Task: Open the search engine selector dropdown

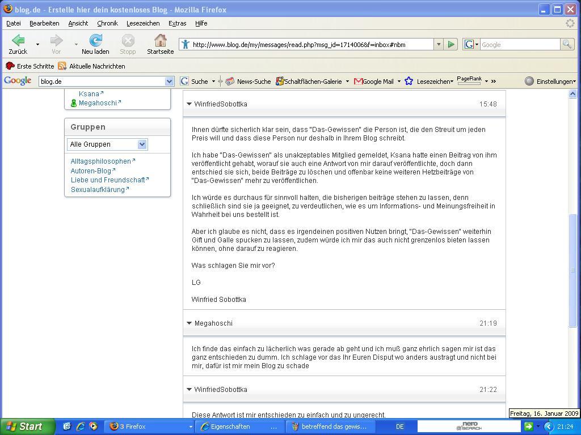Action: [471, 45]
